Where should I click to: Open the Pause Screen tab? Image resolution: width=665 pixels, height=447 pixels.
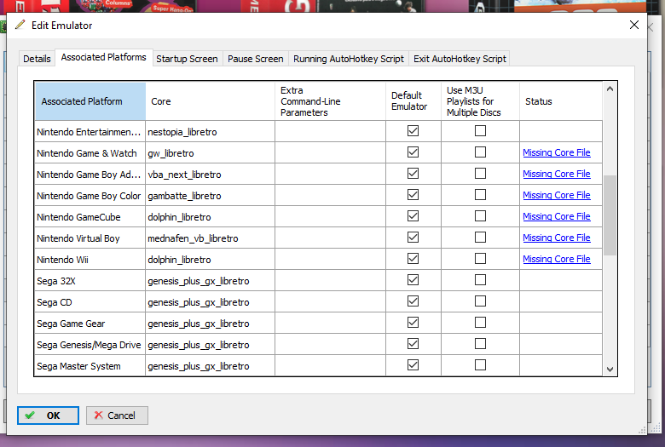point(255,59)
